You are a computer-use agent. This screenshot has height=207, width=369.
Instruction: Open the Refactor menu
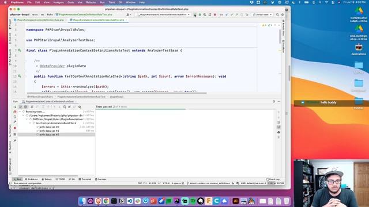coord(91,2)
